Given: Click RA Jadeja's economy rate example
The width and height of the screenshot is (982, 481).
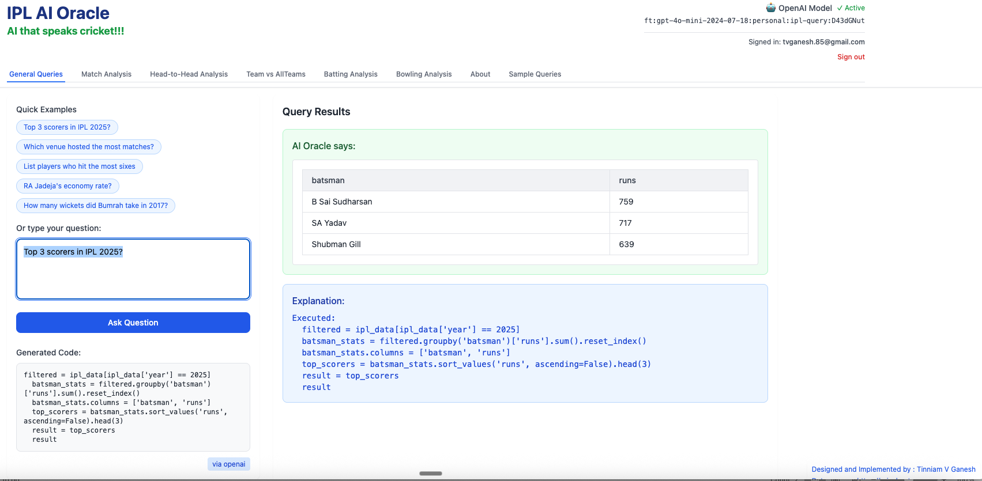Looking at the screenshot, I should coord(67,186).
